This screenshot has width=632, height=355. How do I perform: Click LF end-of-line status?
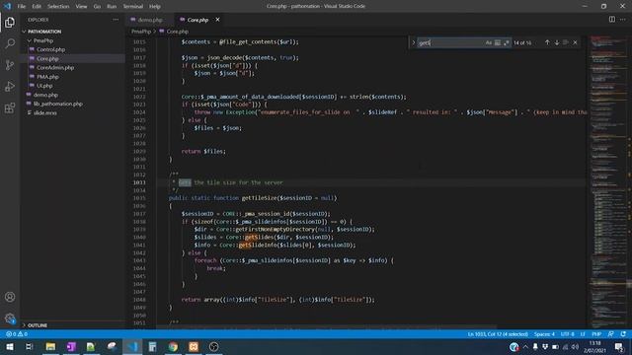point(583,334)
